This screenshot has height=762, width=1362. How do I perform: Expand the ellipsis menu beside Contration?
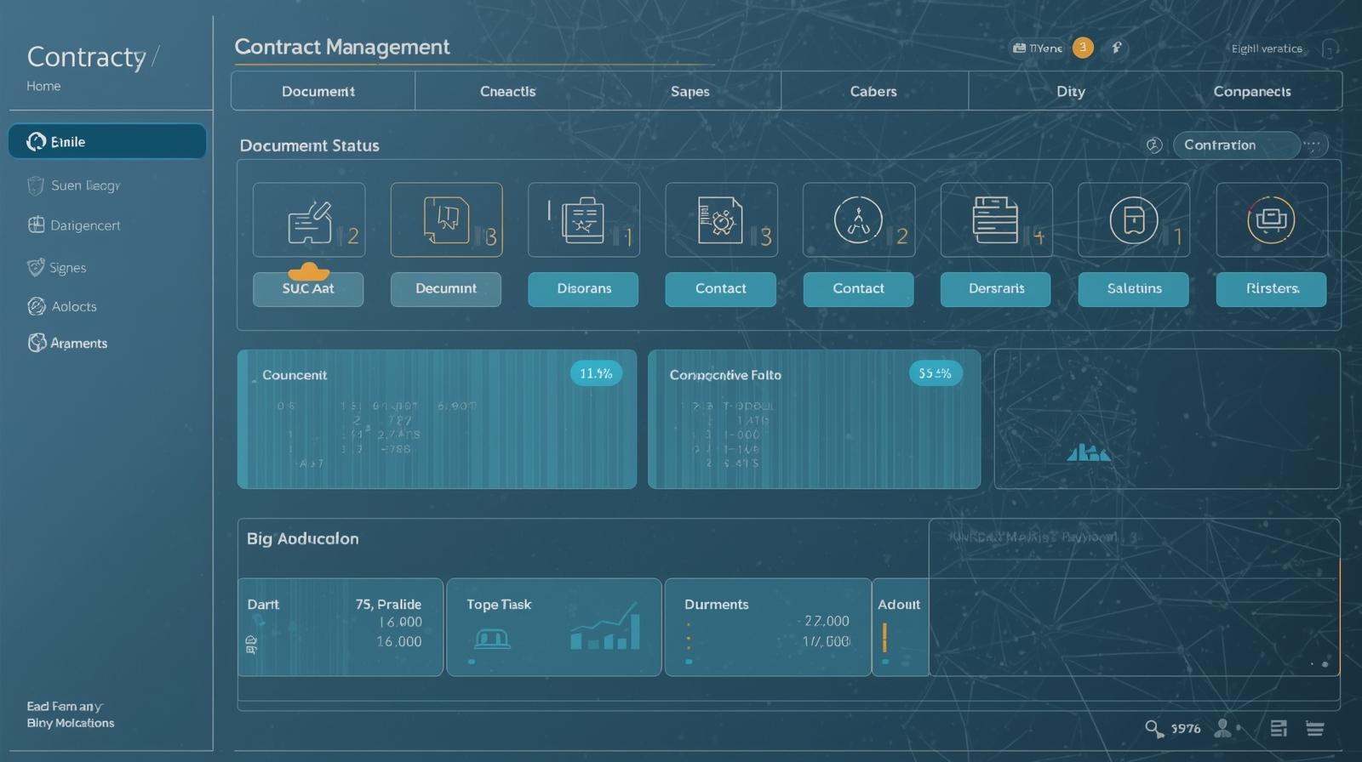(1313, 145)
